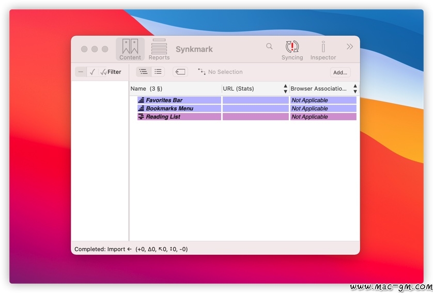Image resolution: width=433 pixels, height=293 pixels.
Task: Click the Synkmark window title
Action: tap(194, 50)
